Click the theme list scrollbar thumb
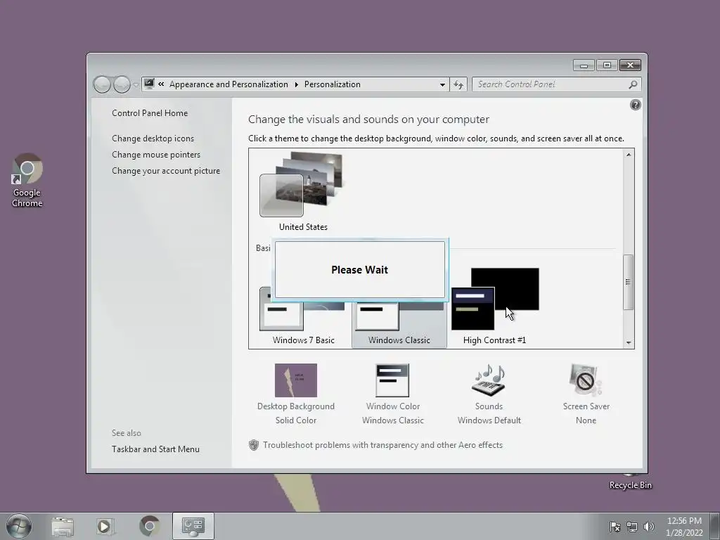This screenshot has width=720, height=540. 628,282
